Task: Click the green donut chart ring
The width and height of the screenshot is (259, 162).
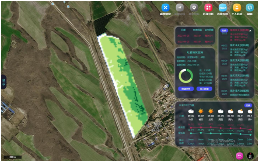Action: pyautogui.click(x=186, y=76)
